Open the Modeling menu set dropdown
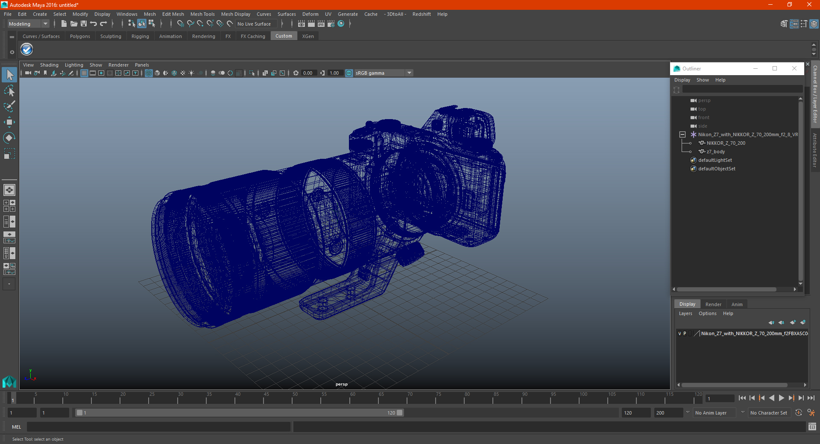This screenshot has width=820, height=444. pyautogui.click(x=28, y=24)
